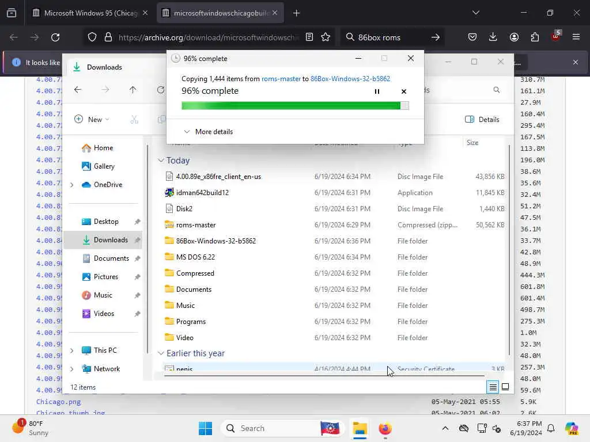
Task: Collapse the Earlier this year group
Action: click(161, 353)
